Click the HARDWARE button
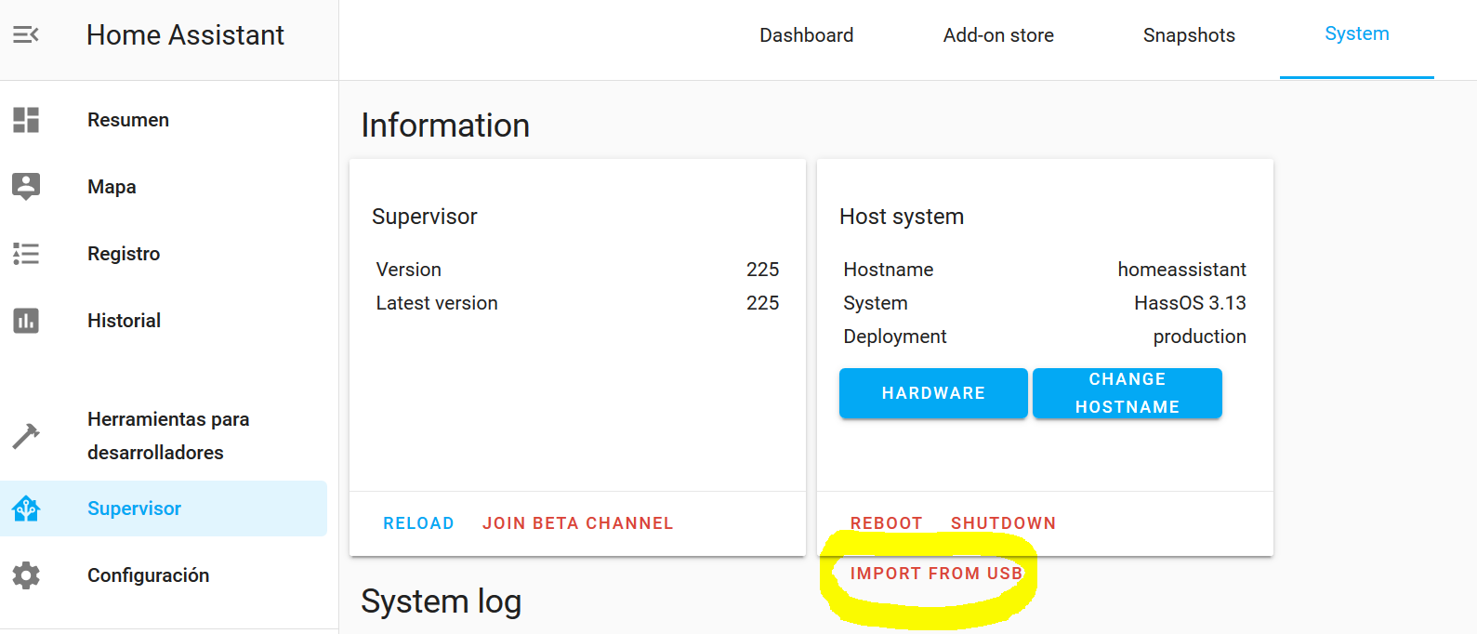 click(x=933, y=393)
